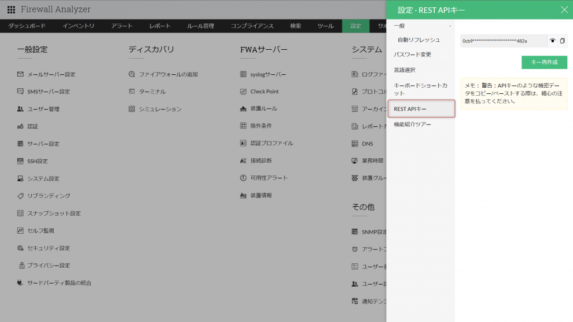Open the 装置情報 link

261,195
